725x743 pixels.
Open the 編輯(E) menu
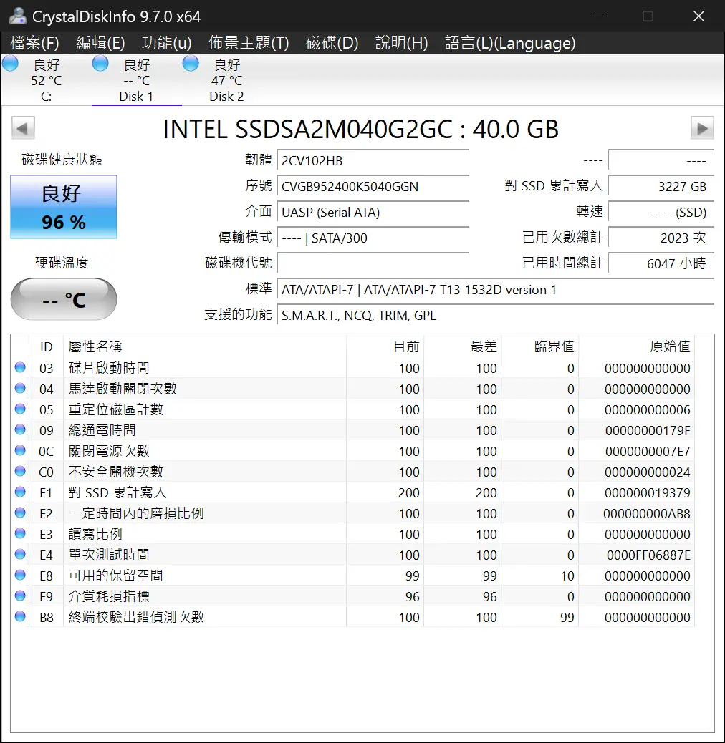tap(100, 43)
